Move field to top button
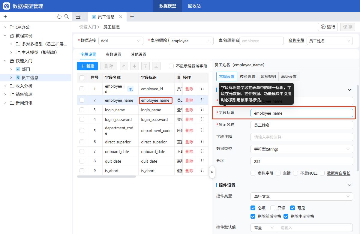360x234 pixels. 145,66
